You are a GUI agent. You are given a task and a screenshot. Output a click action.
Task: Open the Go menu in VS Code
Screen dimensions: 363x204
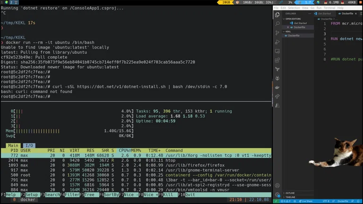pos(312,8)
